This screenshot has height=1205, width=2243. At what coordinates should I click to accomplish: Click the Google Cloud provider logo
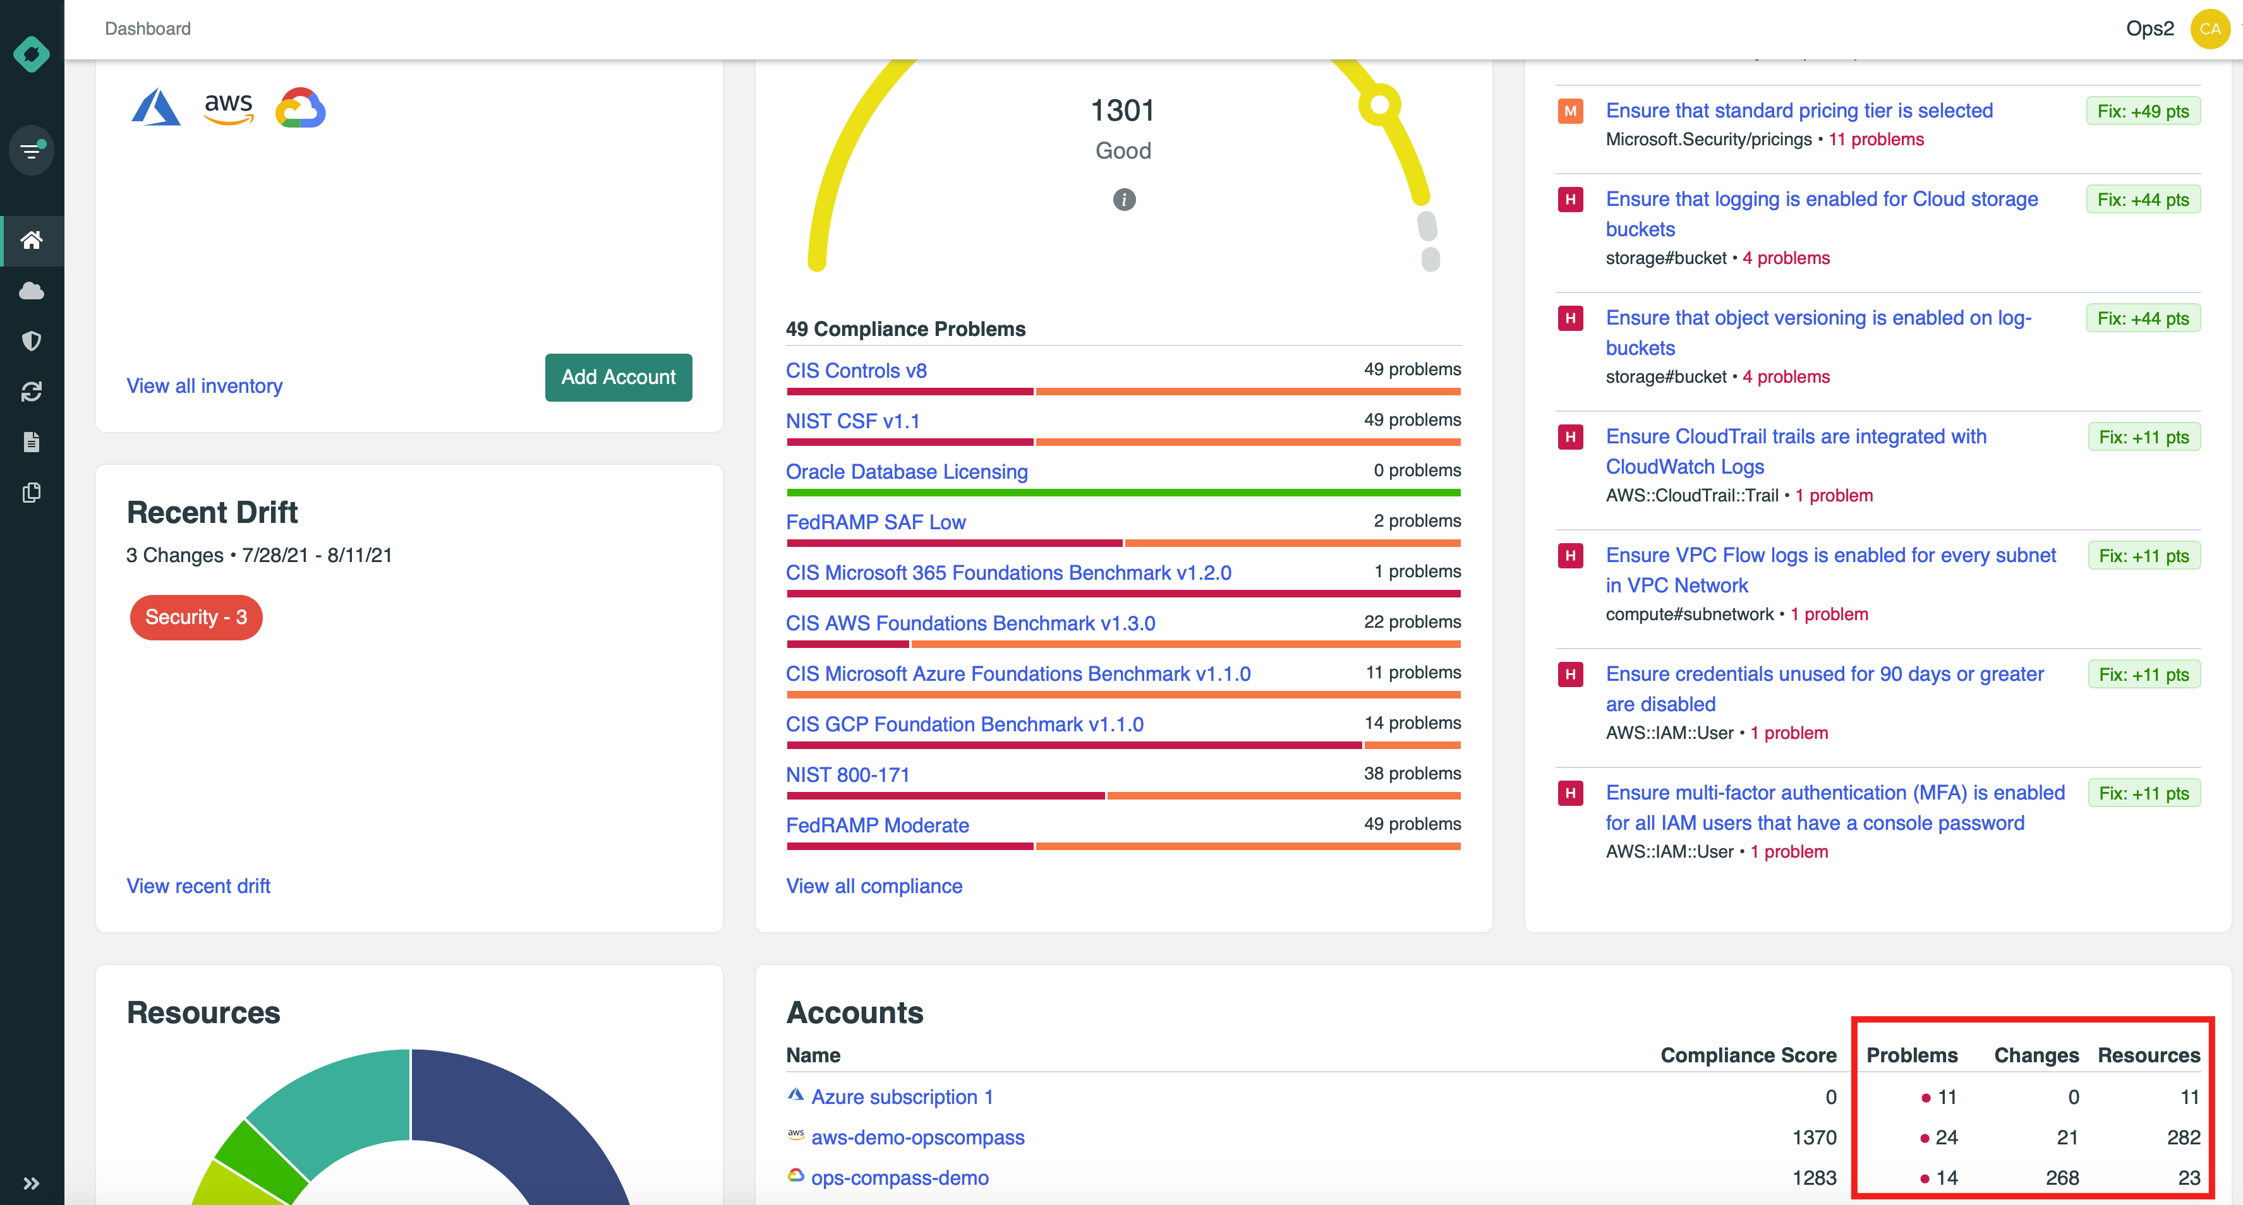pyautogui.click(x=300, y=108)
